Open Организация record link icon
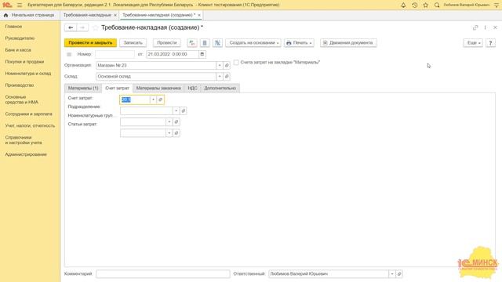Viewport: 502px width, 282px height. pyautogui.click(x=227, y=66)
